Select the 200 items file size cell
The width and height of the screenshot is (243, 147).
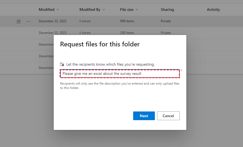[127, 33]
